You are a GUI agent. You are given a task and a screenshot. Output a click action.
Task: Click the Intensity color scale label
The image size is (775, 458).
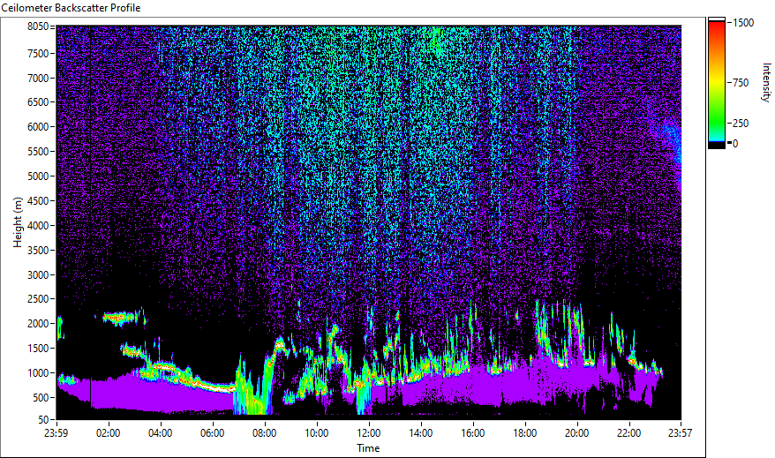tap(766, 82)
